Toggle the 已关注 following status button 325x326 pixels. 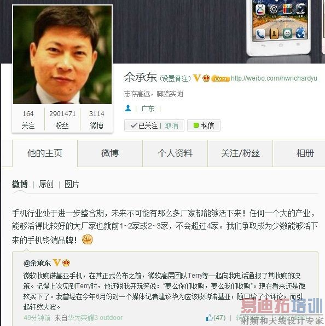click(x=144, y=125)
